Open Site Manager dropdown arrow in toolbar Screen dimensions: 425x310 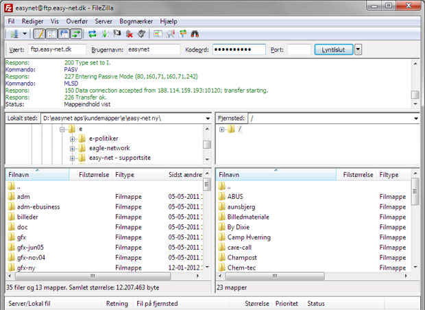(x=25, y=34)
